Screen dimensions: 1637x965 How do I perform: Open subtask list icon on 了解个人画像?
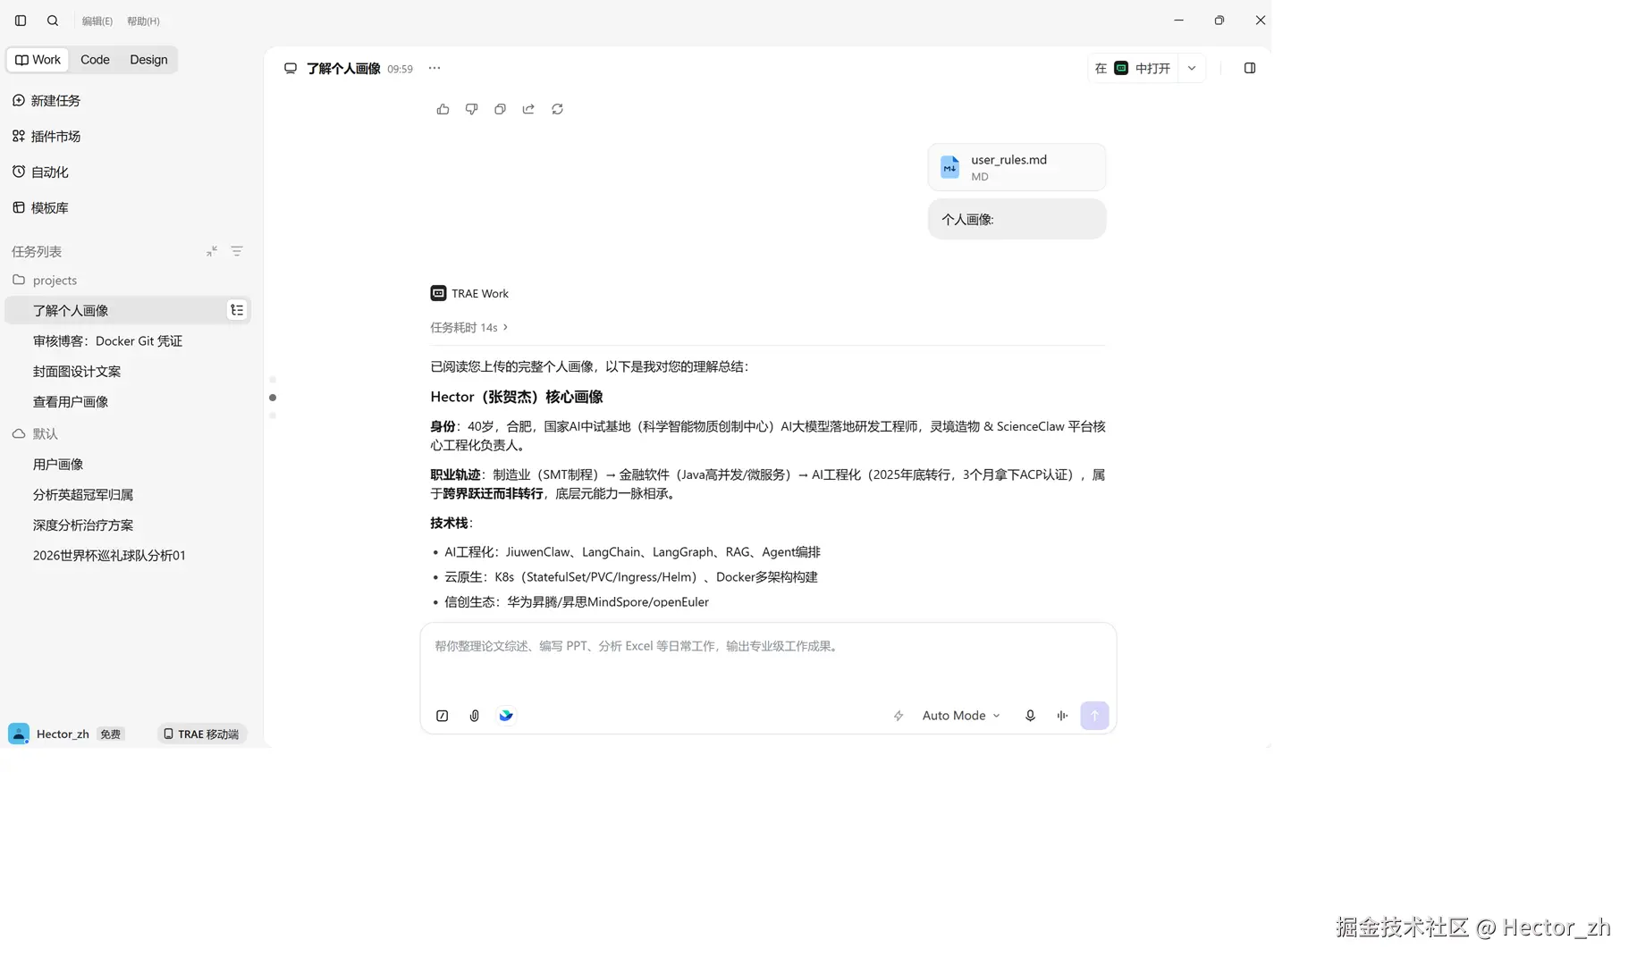coord(237,311)
